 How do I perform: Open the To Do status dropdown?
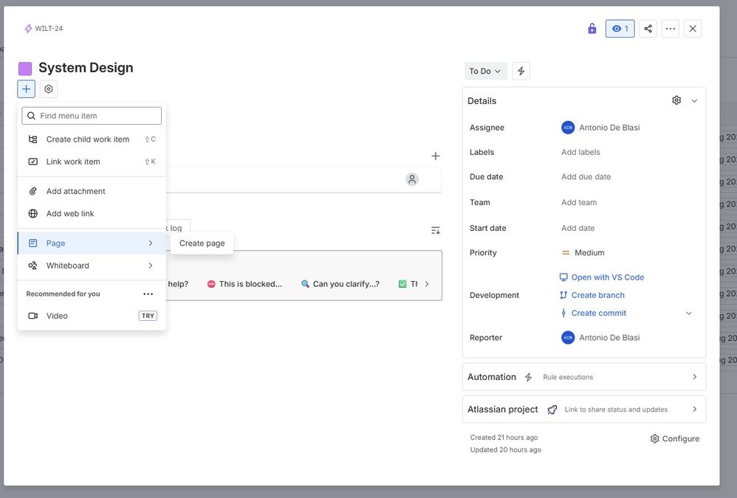click(x=485, y=71)
